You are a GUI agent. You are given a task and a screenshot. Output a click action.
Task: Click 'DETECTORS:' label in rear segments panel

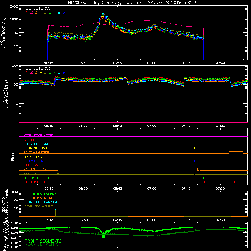pos(38,68)
